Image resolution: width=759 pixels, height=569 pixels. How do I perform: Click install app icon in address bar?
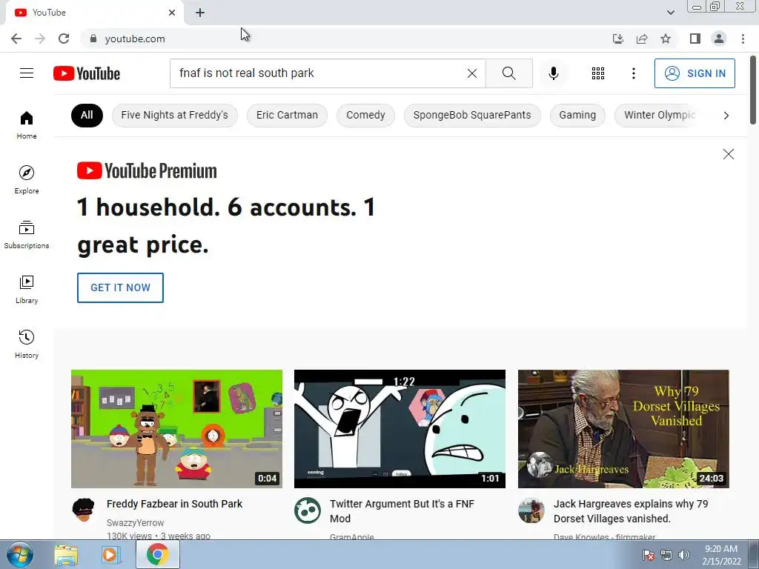tap(617, 39)
